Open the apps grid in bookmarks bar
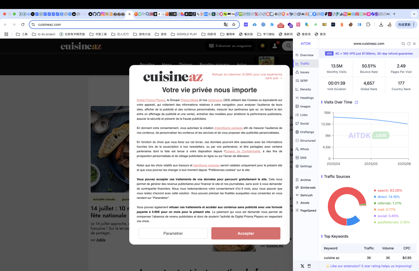This screenshot has width=419, height=271. point(7,34)
